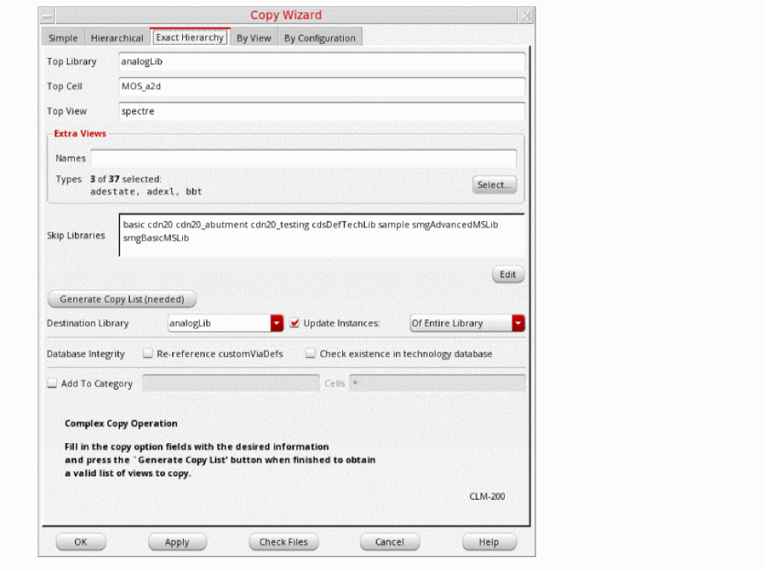Tick the Add To Category checkbox

pyautogui.click(x=52, y=384)
